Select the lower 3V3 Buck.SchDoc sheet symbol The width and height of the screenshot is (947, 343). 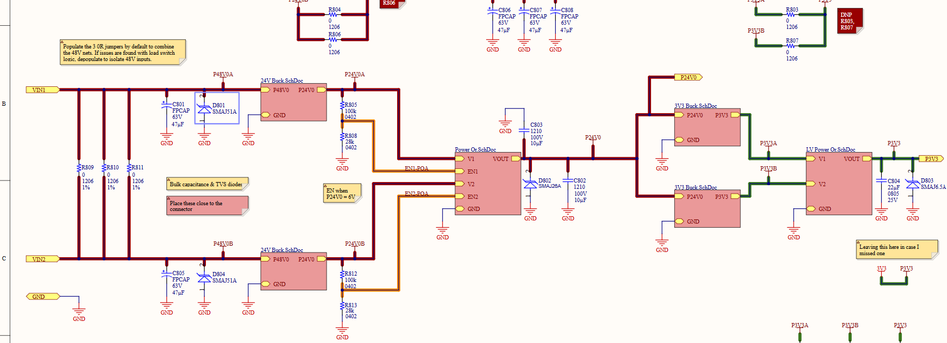point(707,209)
